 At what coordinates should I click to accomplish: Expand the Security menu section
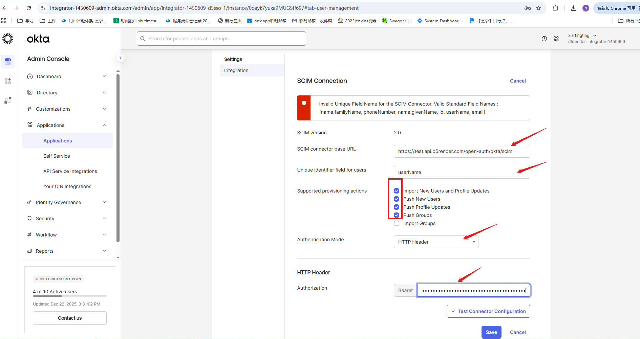(x=67, y=219)
